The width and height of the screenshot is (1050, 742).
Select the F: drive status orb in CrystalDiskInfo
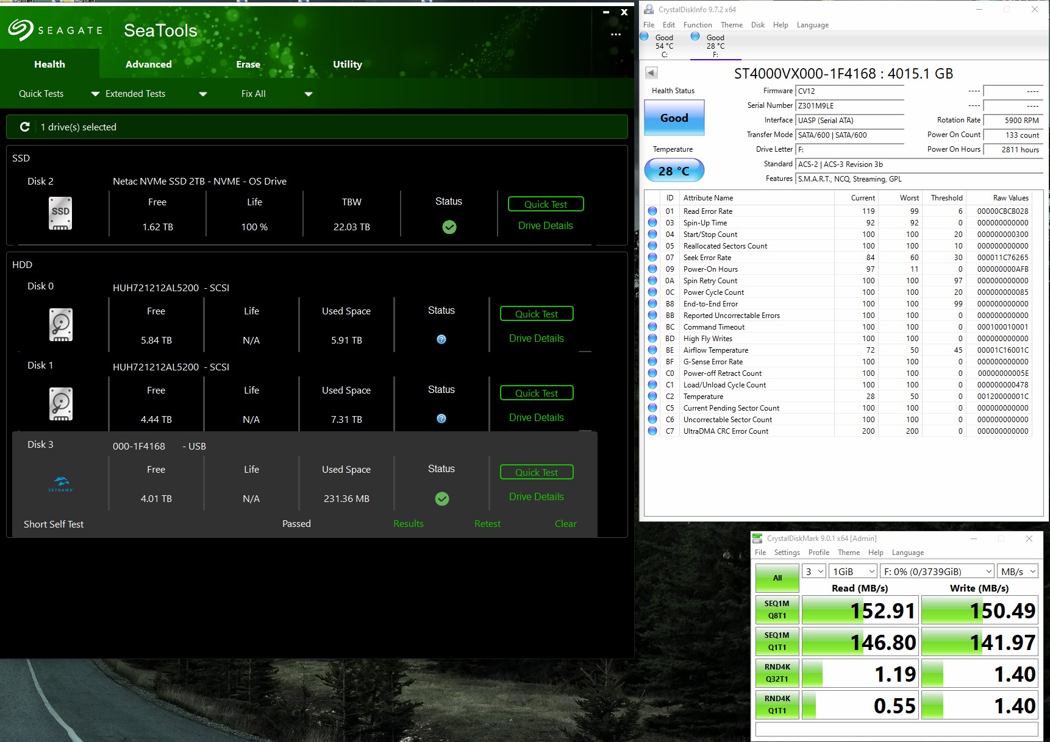695,36
